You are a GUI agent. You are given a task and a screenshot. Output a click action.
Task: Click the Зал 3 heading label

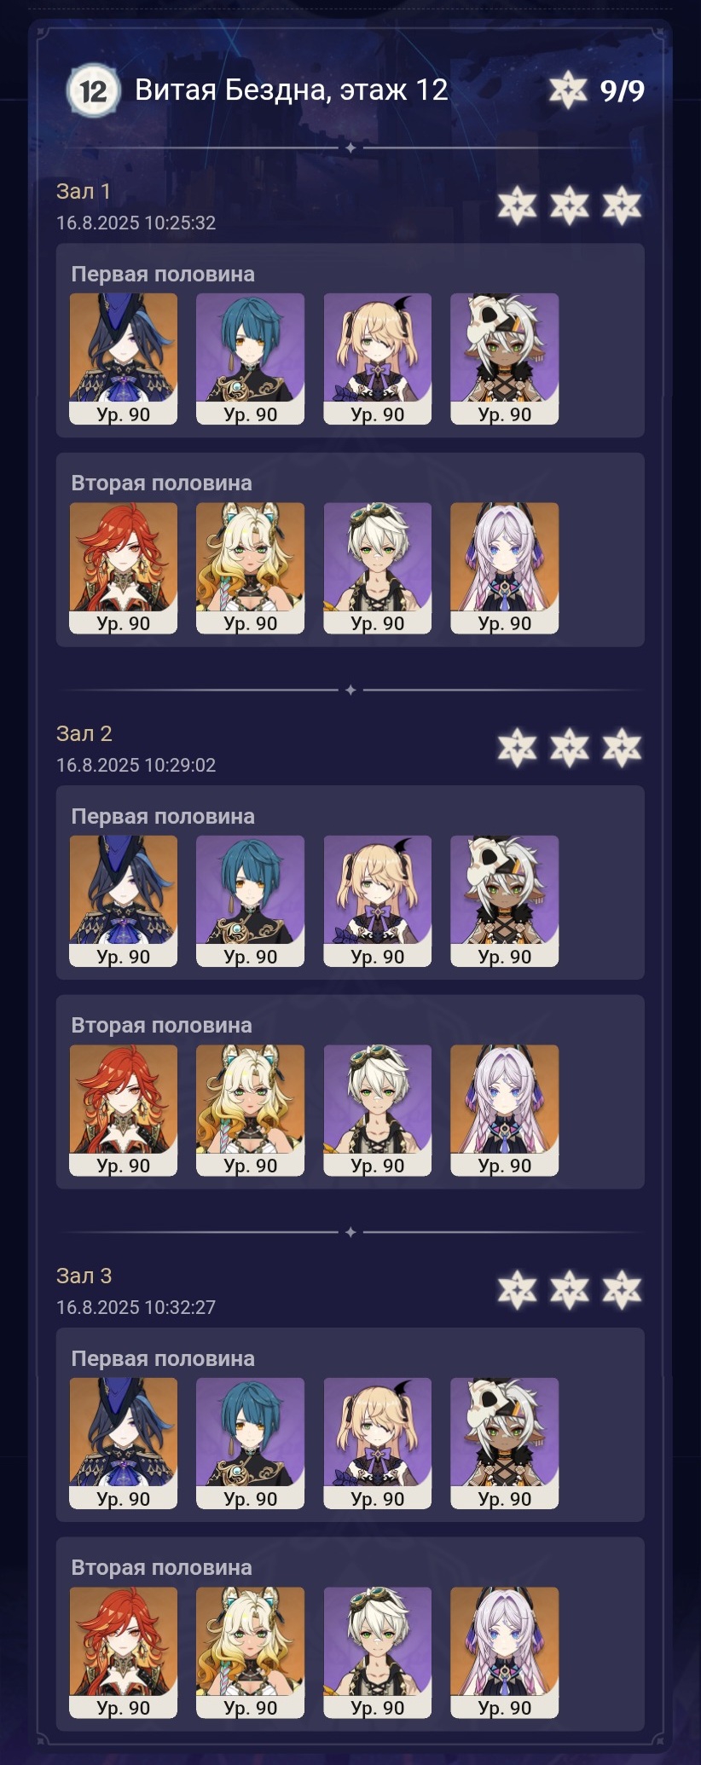click(x=84, y=1276)
